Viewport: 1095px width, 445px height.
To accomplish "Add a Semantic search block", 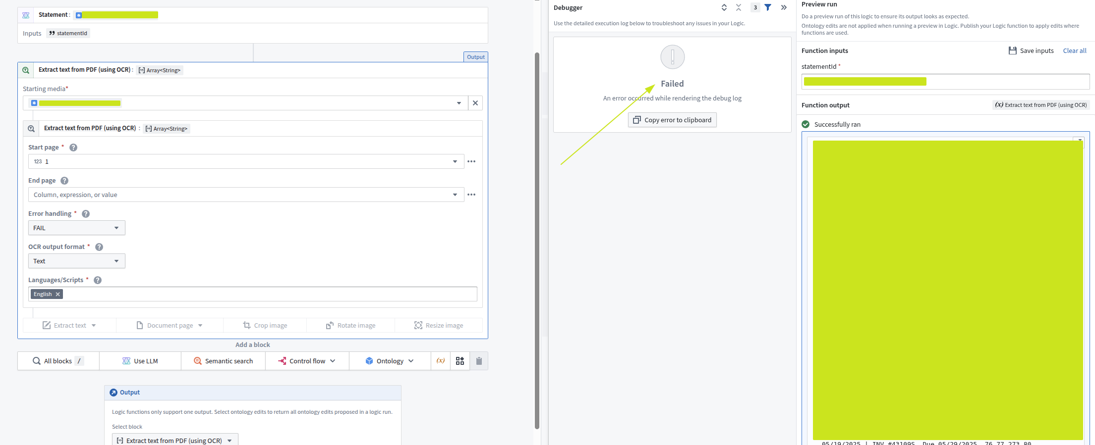I will pyautogui.click(x=223, y=361).
